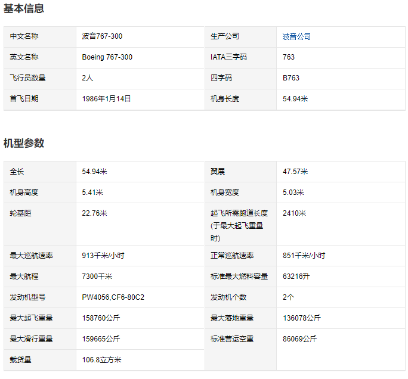
Task: Click the 翼展 label cell
Action: 240,172
